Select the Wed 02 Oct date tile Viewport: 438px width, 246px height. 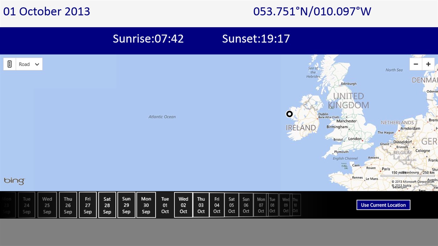coord(183,205)
